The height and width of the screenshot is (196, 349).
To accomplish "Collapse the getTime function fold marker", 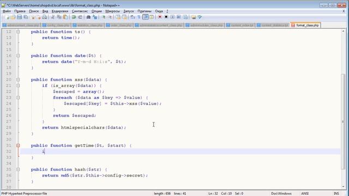I will (x=18, y=145).
